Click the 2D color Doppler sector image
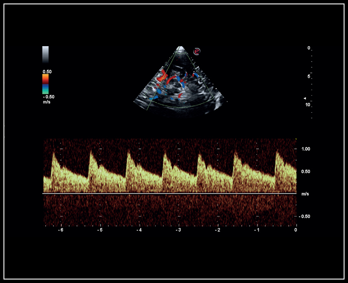 pyautogui.click(x=181, y=83)
